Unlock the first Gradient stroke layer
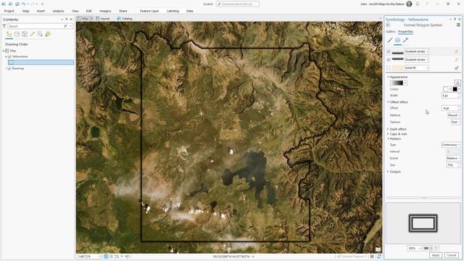The width and height of the screenshot is (464, 261). (456, 51)
